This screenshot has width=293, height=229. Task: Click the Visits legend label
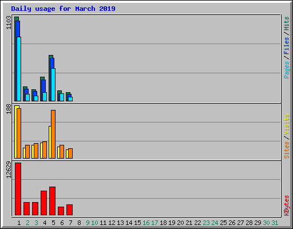click(x=286, y=124)
